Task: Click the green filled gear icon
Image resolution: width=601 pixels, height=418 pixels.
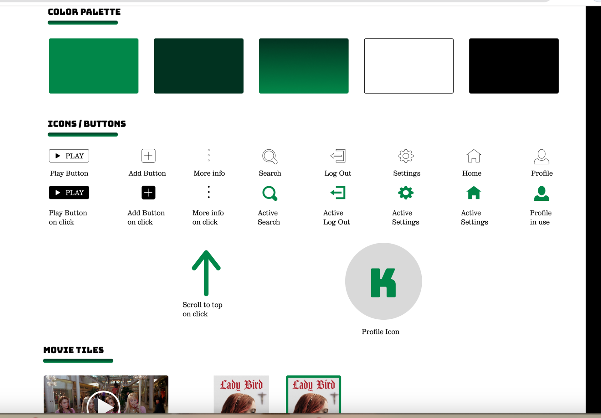Action: (x=406, y=193)
